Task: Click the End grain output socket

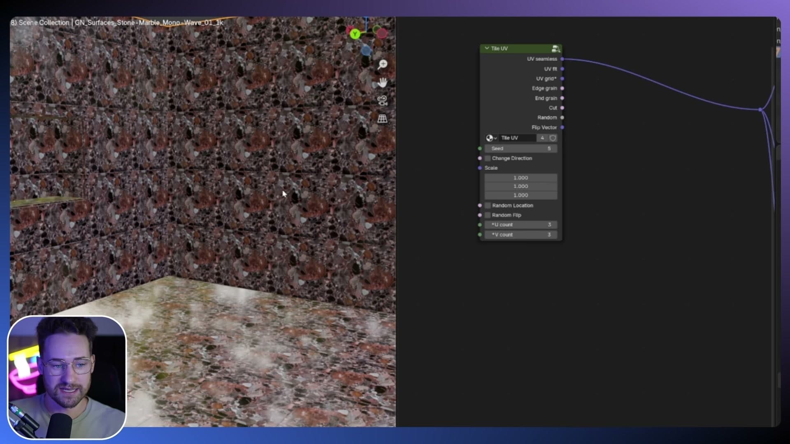Action: pos(562,98)
